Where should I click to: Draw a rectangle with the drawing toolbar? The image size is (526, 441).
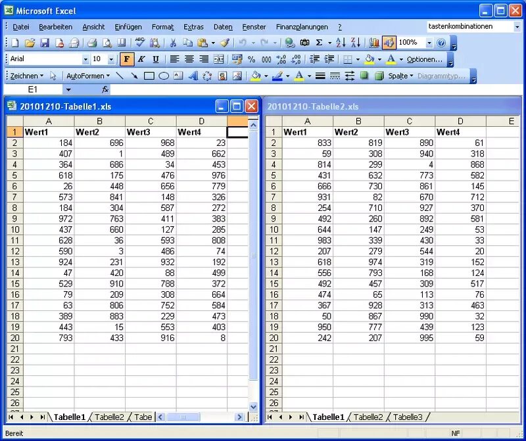[149, 76]
